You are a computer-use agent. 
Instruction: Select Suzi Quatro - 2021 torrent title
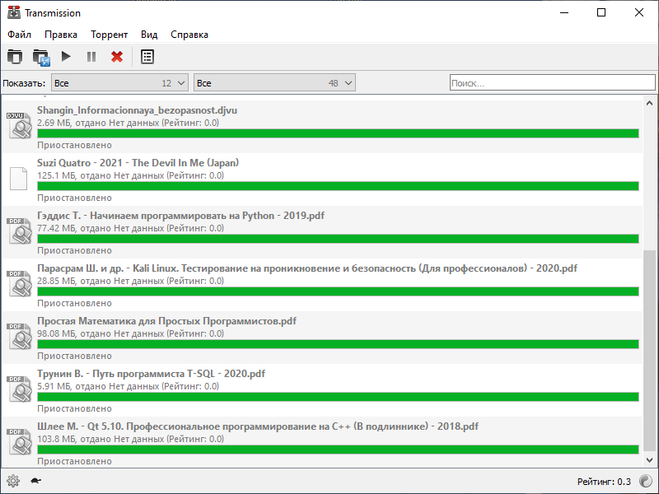[x=138, y=162]
